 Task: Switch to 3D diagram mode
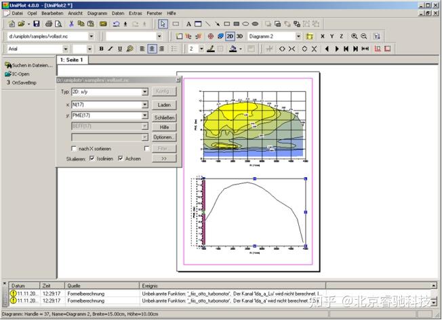[x=240, y=36]
